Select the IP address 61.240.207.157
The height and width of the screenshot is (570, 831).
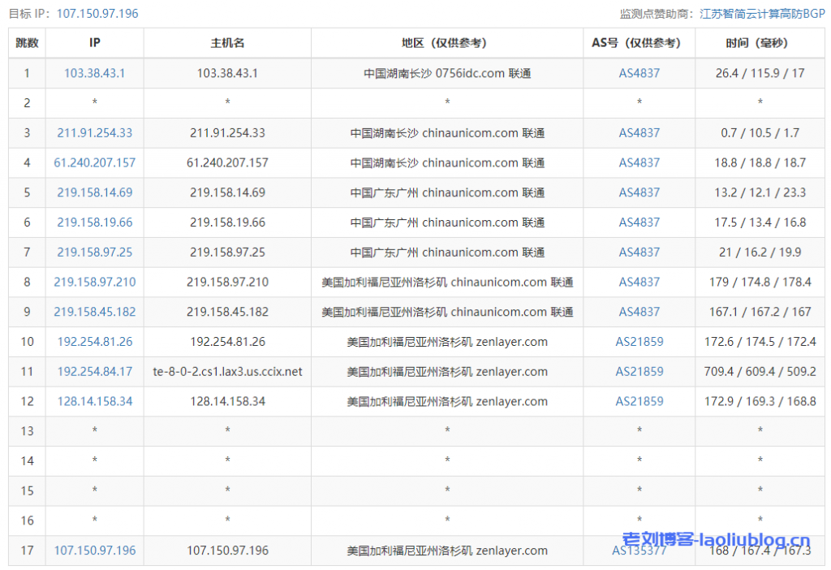tap(94, 163)
